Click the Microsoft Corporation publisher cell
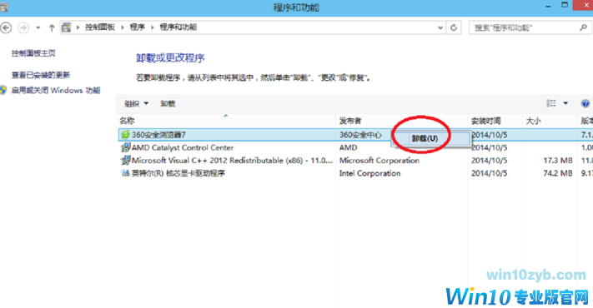Viewport: 593px width, 308px height. pyautogui.click(x=379, y=161)
